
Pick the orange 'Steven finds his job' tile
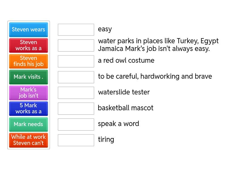28,61
